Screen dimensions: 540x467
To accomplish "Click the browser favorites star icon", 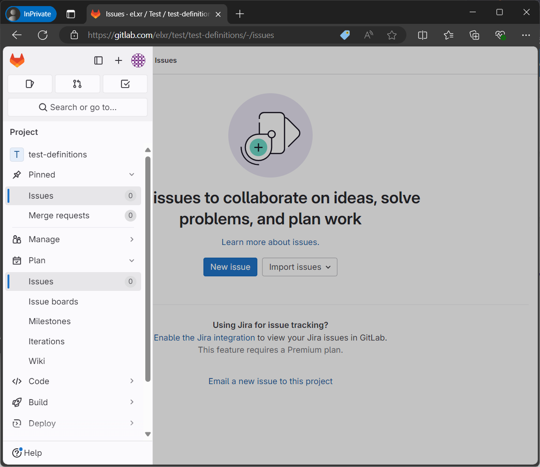I will (392, 35).
